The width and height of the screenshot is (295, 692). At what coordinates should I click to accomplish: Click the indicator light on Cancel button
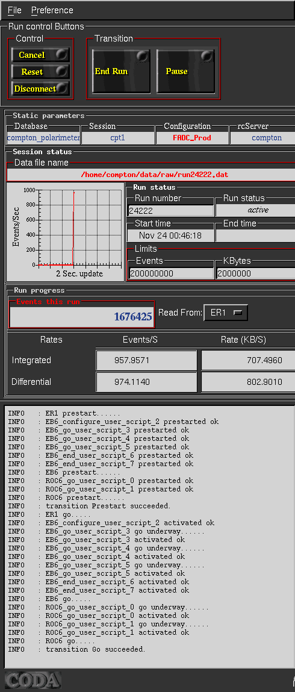coord(62,55)
